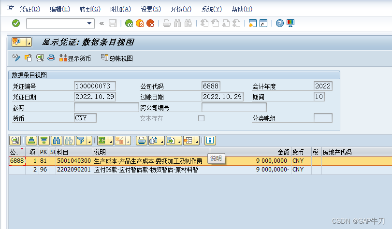This screenshot has height=229, width=392.
Task: Click the Display/Change glasses-pencil icon
Action: [16, 58]
